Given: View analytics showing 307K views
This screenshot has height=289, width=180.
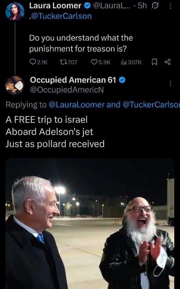Looking at the screenshot, I should 131,62.
